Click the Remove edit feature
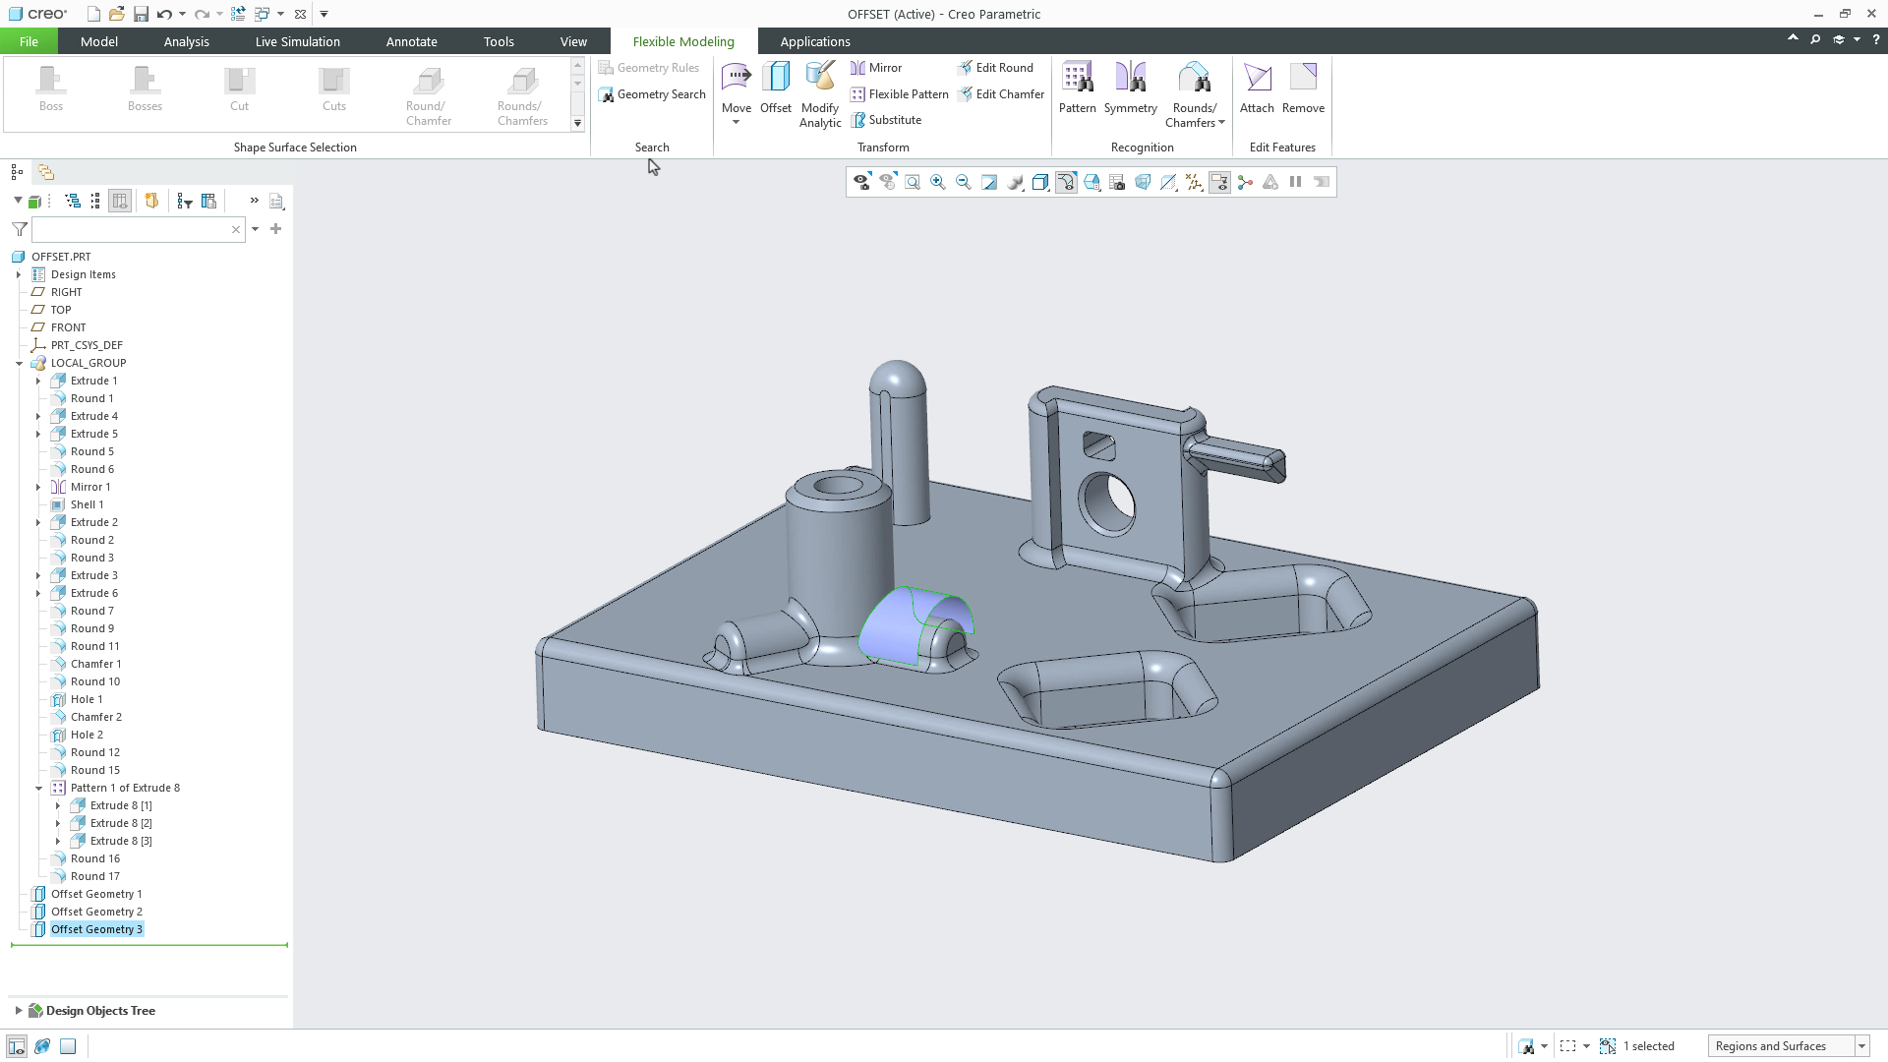This screenshot has width=1888, height=1062. point(1303,88)
